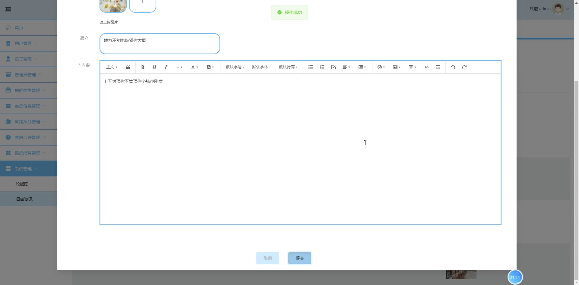Open the background color picker
This screenshot has height=285, width=579.
(x=210, y=67)
